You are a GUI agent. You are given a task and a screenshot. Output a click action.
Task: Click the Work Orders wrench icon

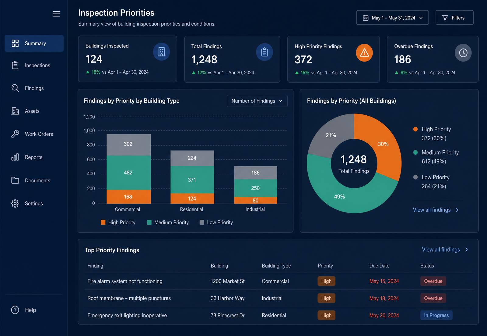pos(15,134)
